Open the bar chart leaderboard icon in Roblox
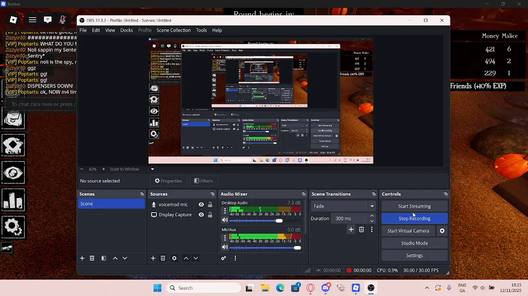The image size is (528, 296). coord(13,200)
